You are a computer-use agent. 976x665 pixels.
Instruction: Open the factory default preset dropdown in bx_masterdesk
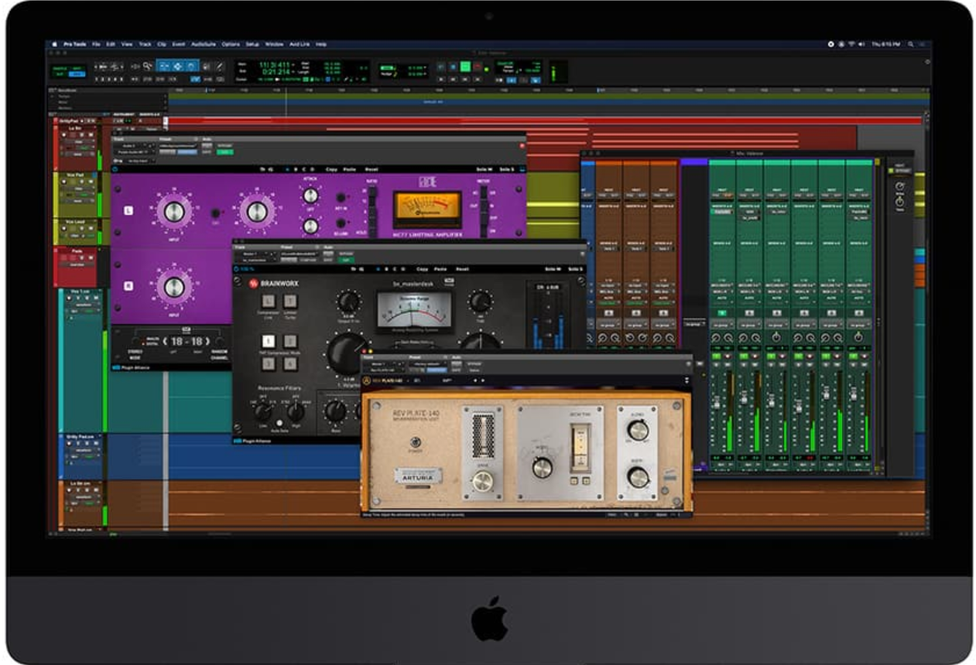pyautogui.click(x=299, y=254)
